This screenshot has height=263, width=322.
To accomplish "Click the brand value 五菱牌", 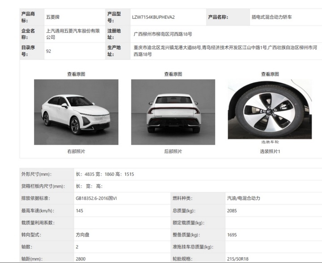I will point(53,17).
